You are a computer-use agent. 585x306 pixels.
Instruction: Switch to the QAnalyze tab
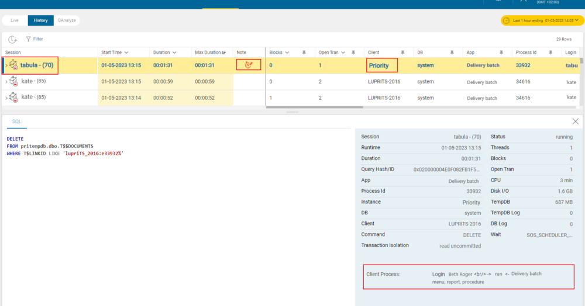[x=67, y=20]
